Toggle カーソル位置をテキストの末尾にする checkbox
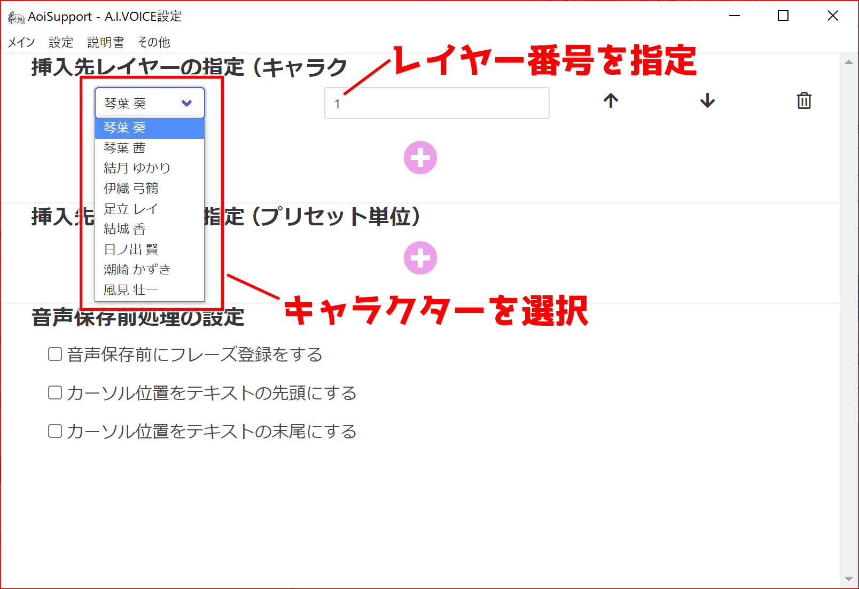The width and height of the screenshot is (859, 589). click(x=55, y=431)
